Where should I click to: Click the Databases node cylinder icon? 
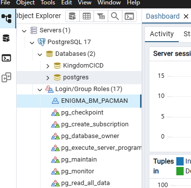tap(49, 54)
